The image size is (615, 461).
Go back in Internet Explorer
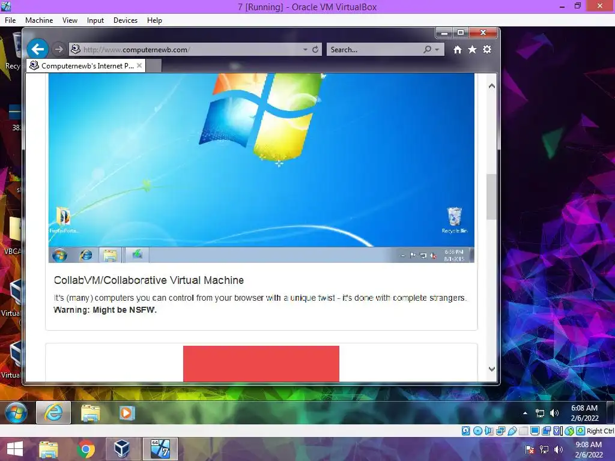pos(38,49)
